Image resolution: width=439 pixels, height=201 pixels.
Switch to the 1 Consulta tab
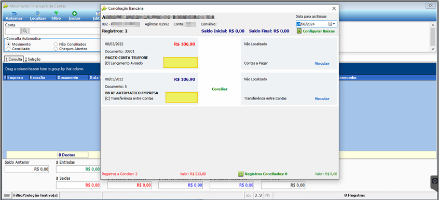coord(13,59)
